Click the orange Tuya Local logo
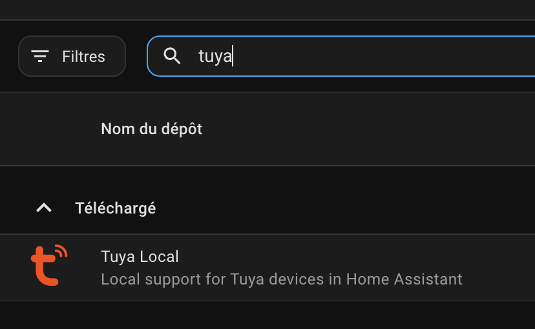This screenshot has width=535, height=329. 49,265
